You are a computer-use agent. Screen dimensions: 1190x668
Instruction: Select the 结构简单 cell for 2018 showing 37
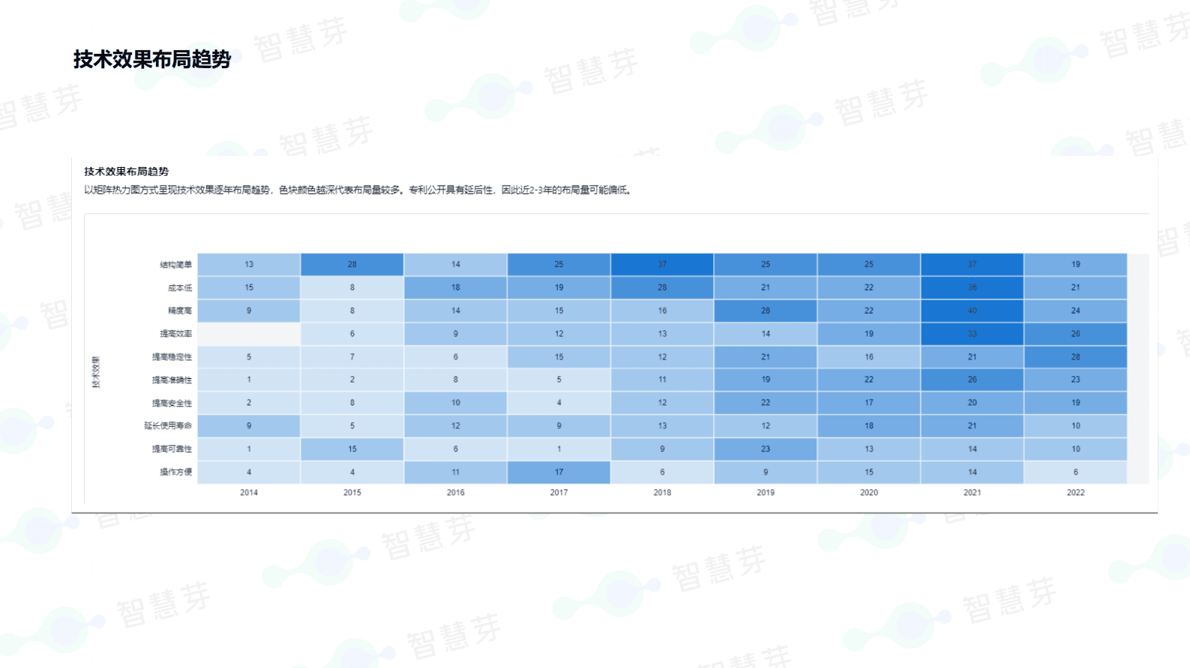coord(662,264)
